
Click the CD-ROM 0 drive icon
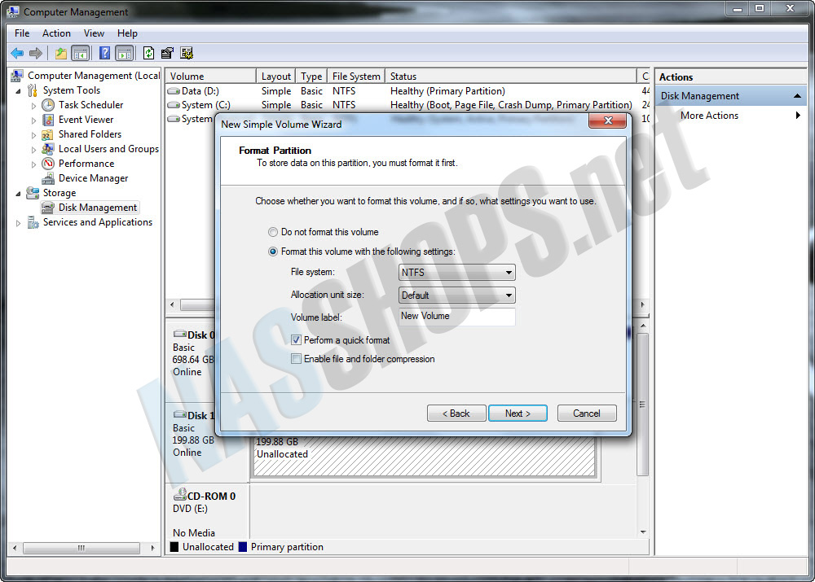pyautogui.click(x=180, y=494)
